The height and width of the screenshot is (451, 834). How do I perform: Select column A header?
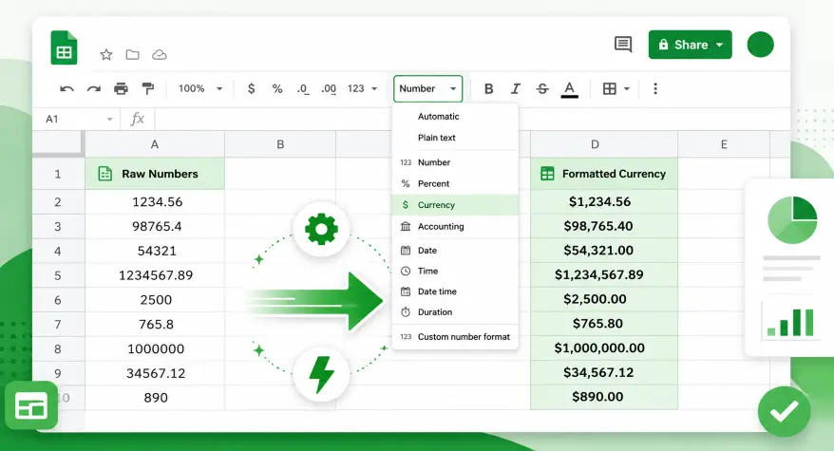pos(155,144)
